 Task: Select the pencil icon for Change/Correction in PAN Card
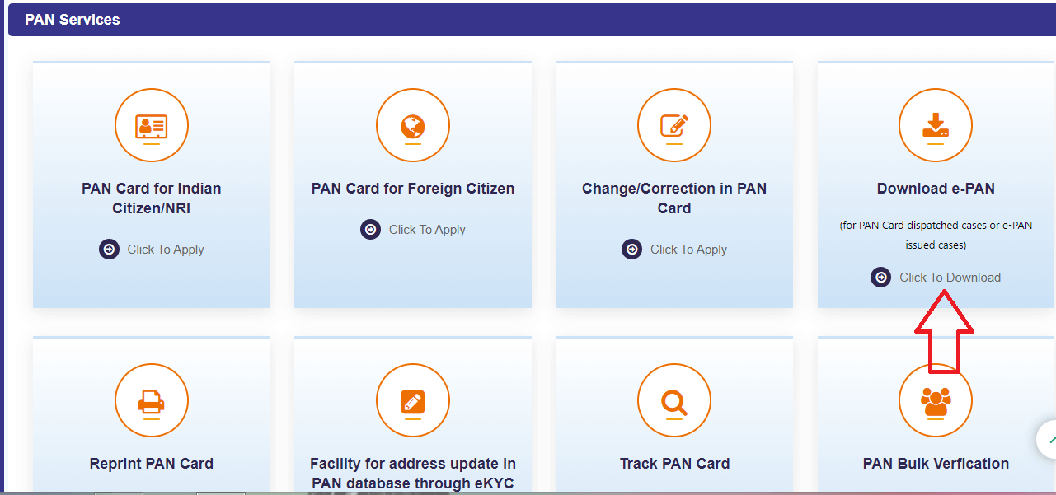673,125
